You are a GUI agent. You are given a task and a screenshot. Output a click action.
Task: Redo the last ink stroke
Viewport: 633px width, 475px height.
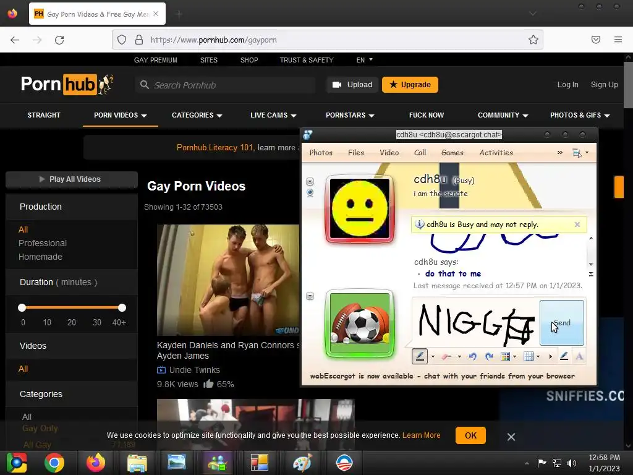coord(489,356)
